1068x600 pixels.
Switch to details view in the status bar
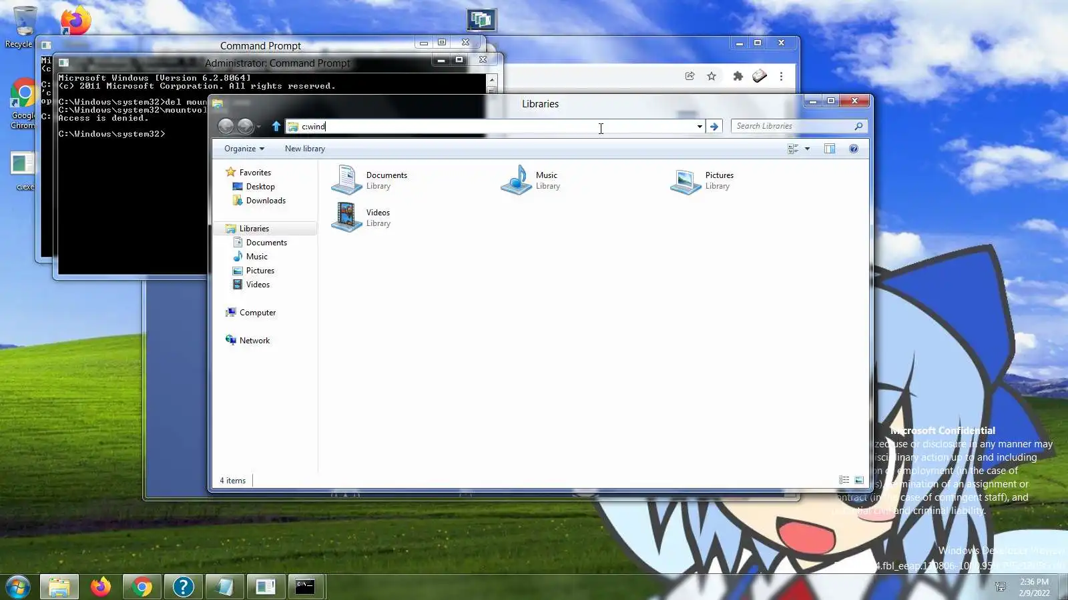pos(844,480)
